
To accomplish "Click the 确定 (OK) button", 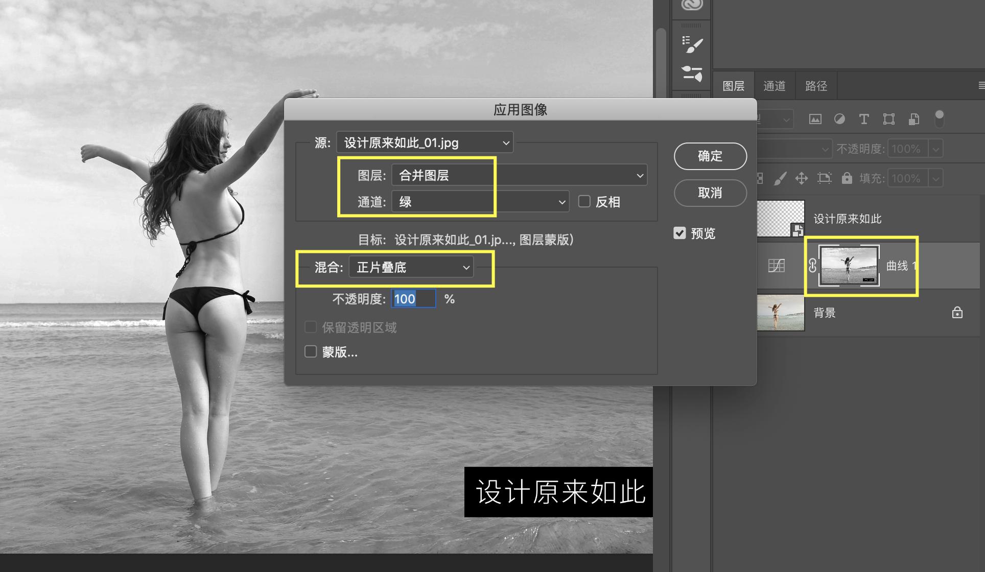I will (x=710, y=156).
